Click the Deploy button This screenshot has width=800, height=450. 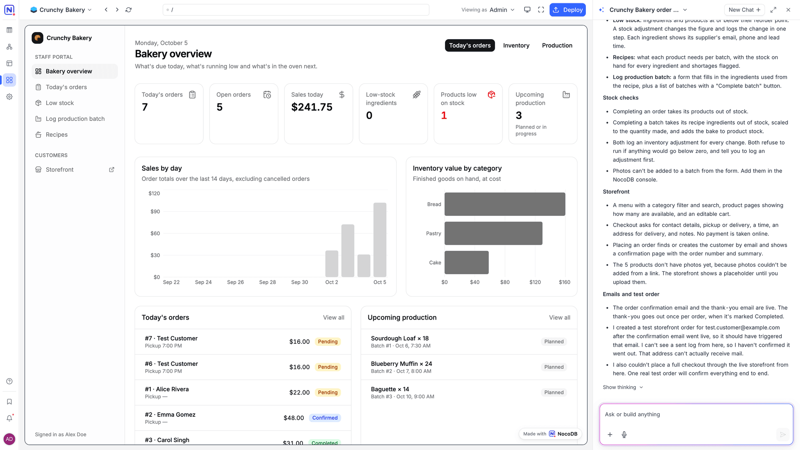pyautogui.click(x=567, y=10)
